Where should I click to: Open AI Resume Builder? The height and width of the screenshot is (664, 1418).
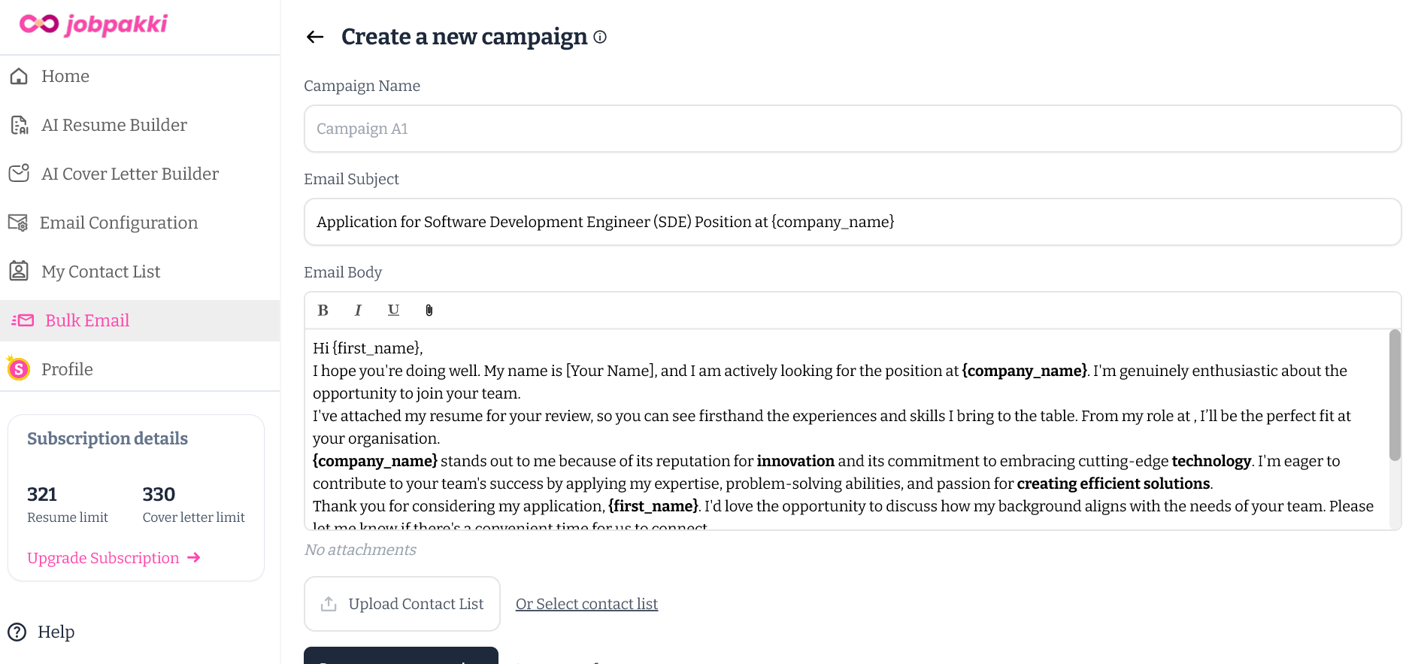114,126
